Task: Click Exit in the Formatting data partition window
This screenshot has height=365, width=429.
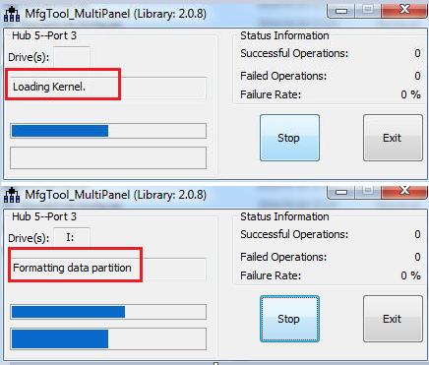Action: [x=393, y=319]
